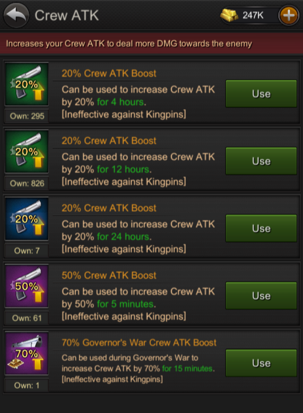The height and width of the screenshot is (413, 303).
Task: Tap the 'Own: 826' count label
Action: (27, 184)
